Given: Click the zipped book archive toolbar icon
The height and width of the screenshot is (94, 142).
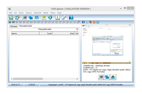Looking at the screenshot, I should click(58, 17).
